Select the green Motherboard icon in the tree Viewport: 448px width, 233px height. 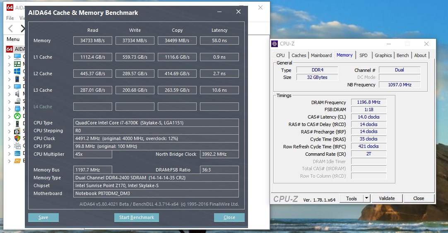[x=17, y=64]
